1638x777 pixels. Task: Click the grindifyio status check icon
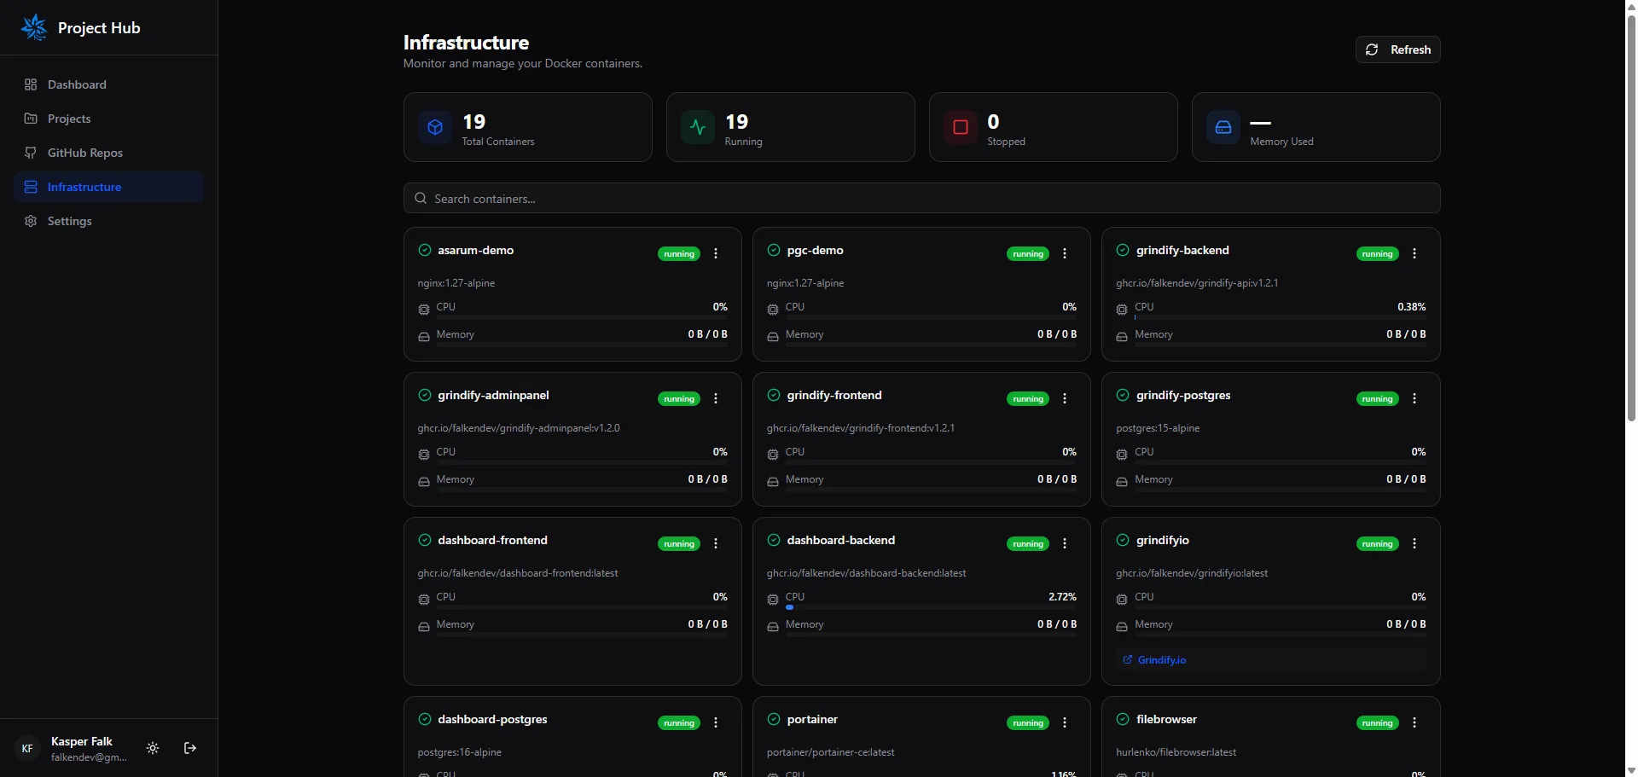coord(1123,540)
